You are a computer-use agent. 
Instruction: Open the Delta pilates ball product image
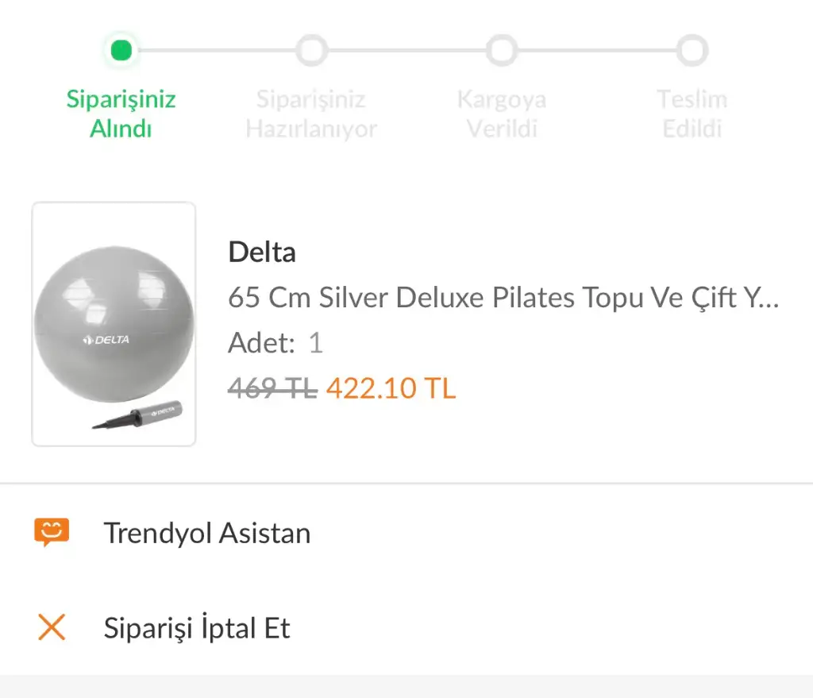[114, 324]
